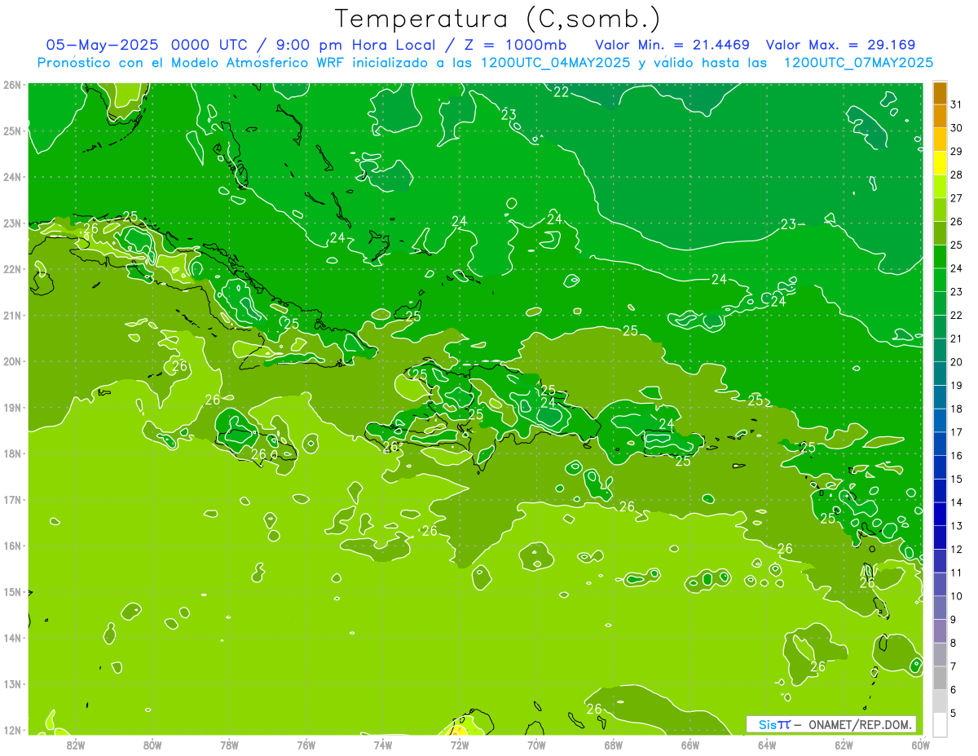Click the title "Temperatura (C,somb.)"
The image size is (978, 756).
click(498, 19)
